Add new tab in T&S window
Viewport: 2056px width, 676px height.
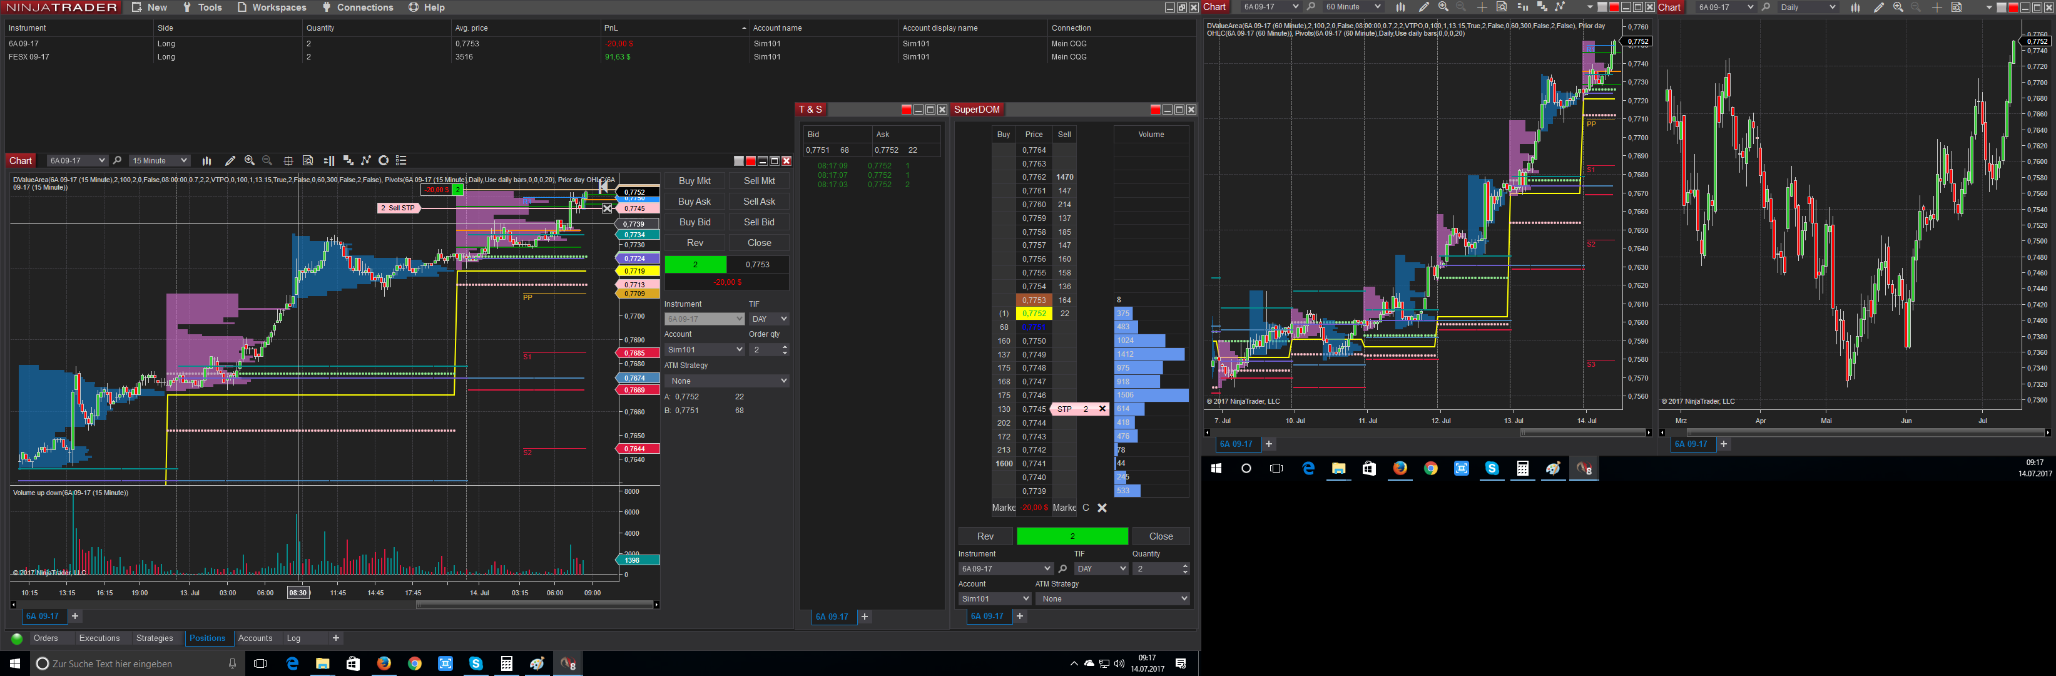(864, 617)
